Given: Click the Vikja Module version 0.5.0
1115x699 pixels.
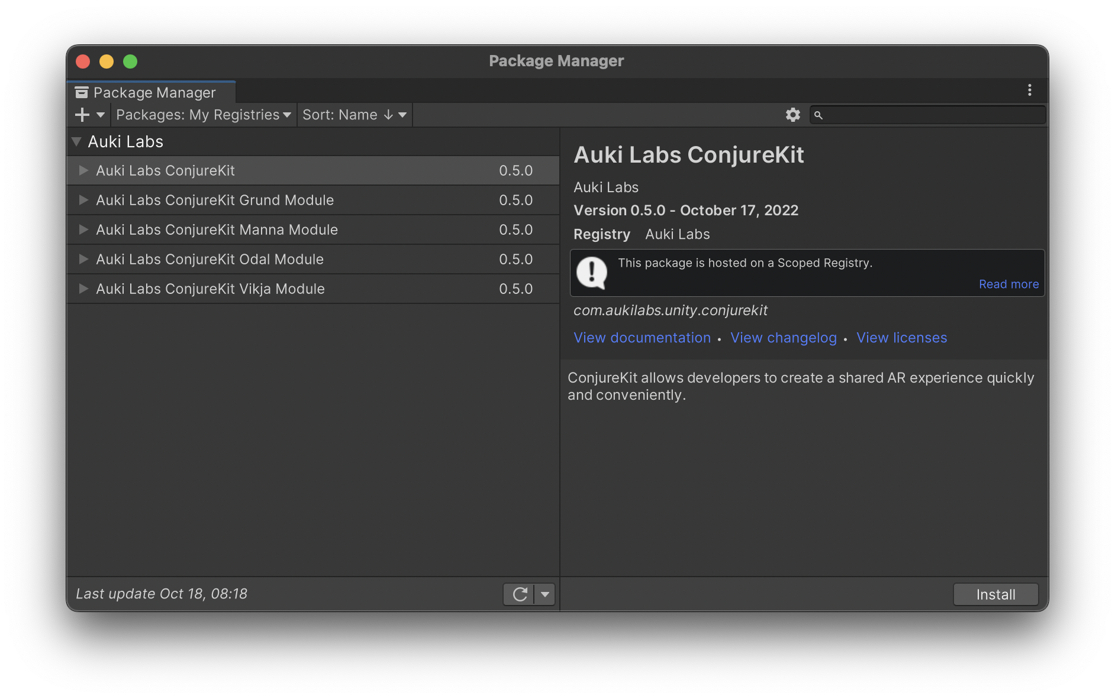Looking at the screenshot, I should (x=515, y=289).
